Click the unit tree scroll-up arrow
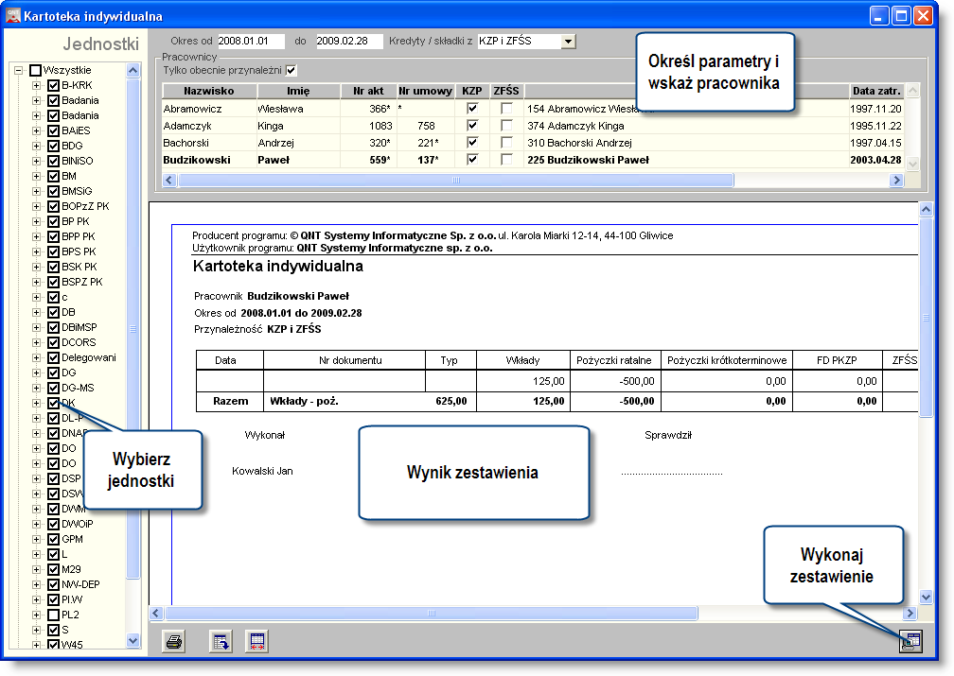Viewport: 954px width, 676px height. [x=133, y=71]
